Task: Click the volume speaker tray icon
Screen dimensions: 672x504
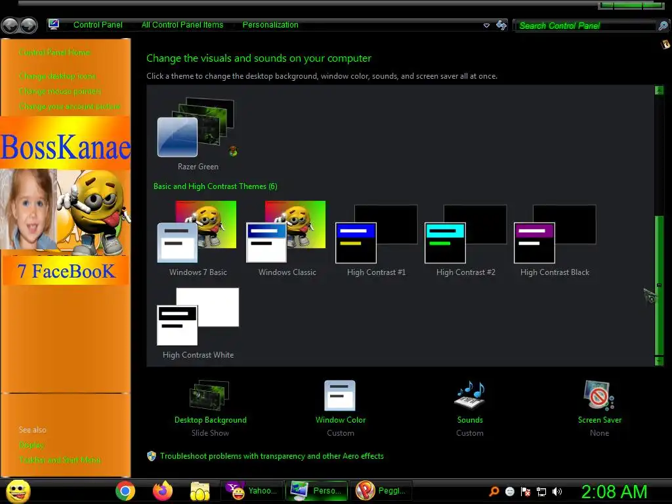Action: (556, 492)
